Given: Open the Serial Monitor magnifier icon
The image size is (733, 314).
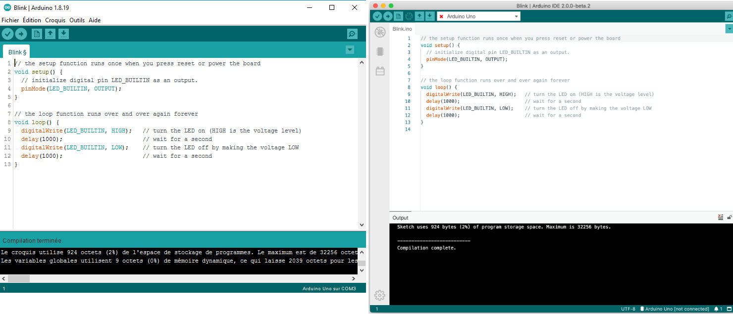Looking at the screenshot, I should coord(352,34).
